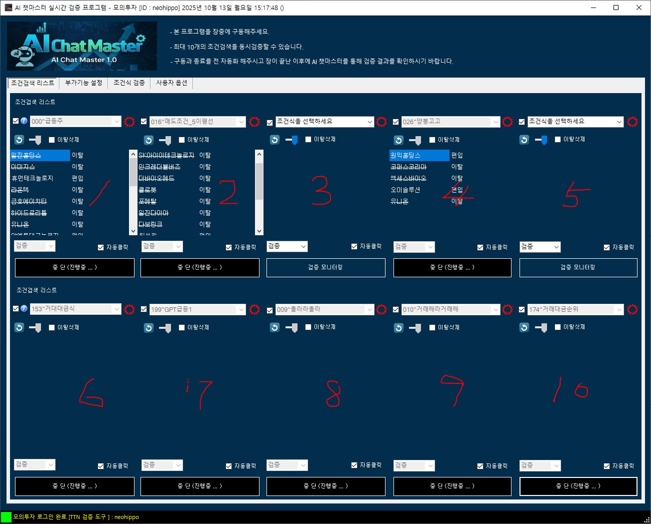Open the 사용자 옵션 tab

point(171,83)
